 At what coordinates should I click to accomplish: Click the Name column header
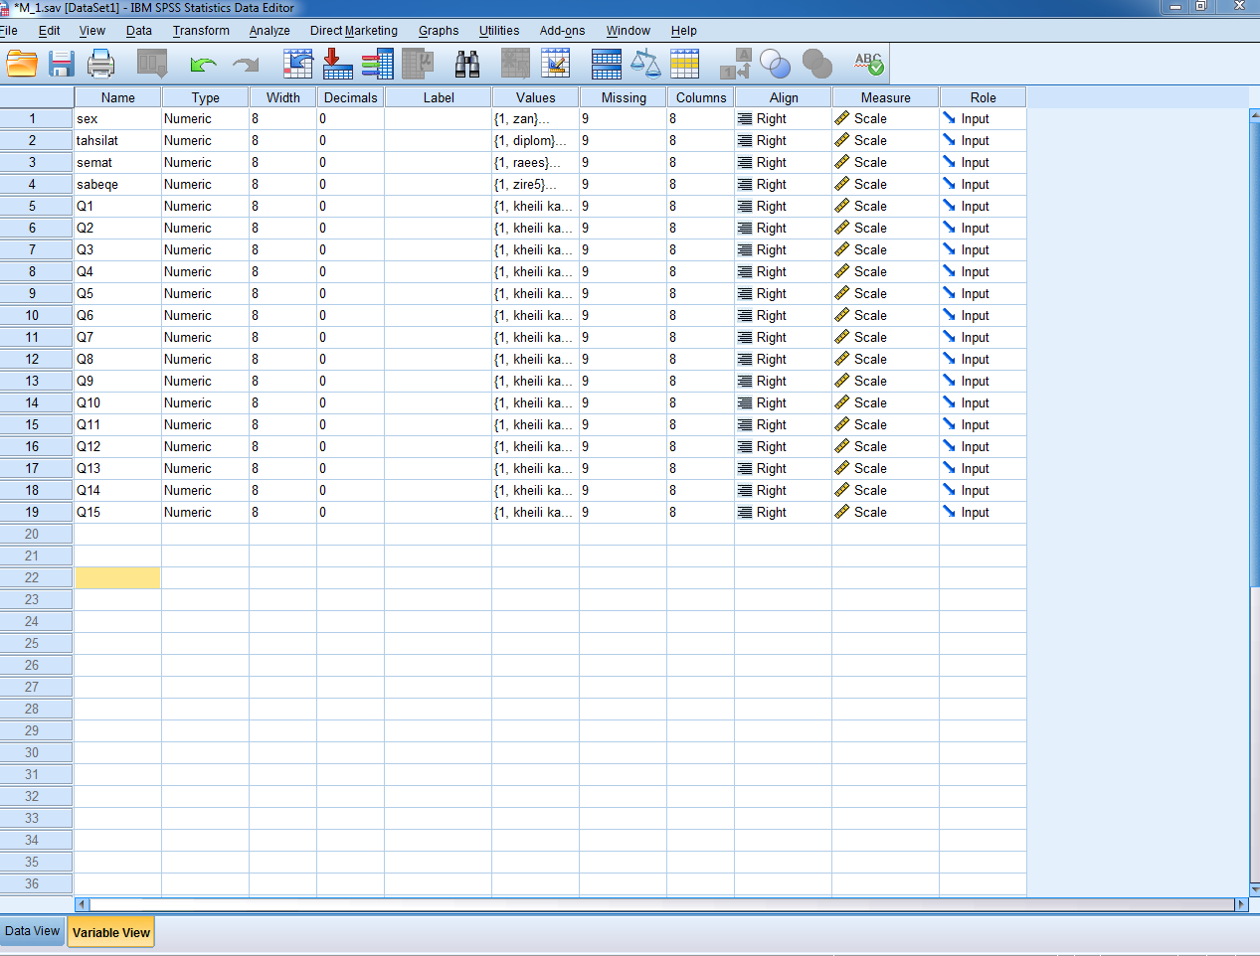(x=117, y=97)
